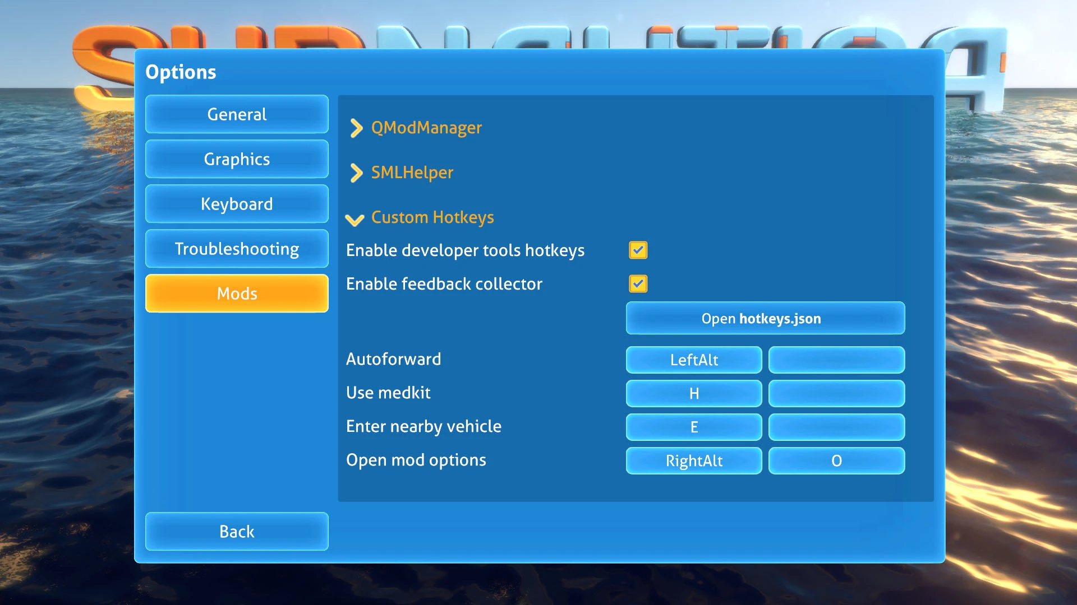This screenshot has width=1077, height=605.
Task: Open the Keyboard settings tab
Action: pyautogui.click(x=237, y=204)
